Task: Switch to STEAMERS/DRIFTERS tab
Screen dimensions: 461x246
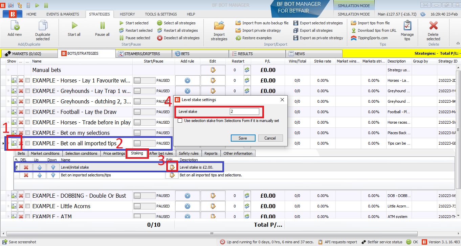Action: coord(144,53)
